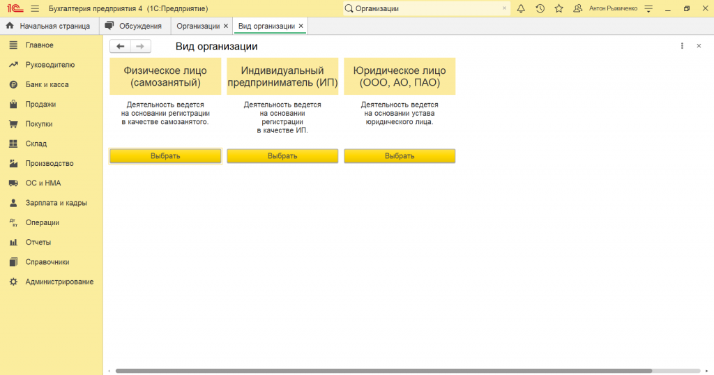Click the horizontal scrollbar at the bottom

pyautogui.click(x=383, y=371)
